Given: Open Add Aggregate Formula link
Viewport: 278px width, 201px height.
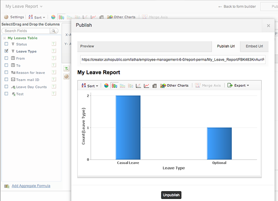Looking at the screenshot, I should [x=31, y=186].
